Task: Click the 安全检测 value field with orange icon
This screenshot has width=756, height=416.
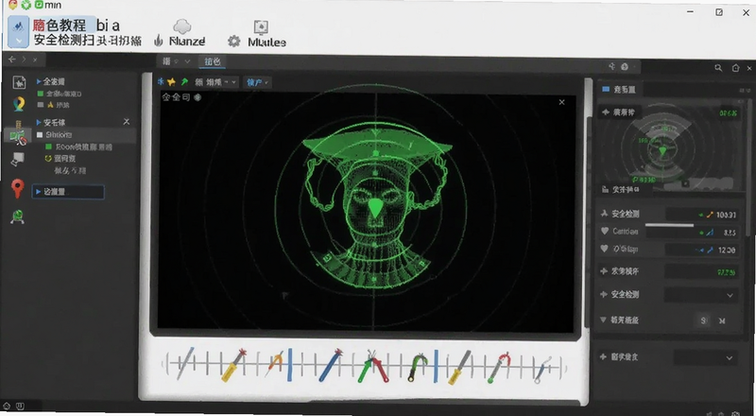Action: tap(701, 215)
